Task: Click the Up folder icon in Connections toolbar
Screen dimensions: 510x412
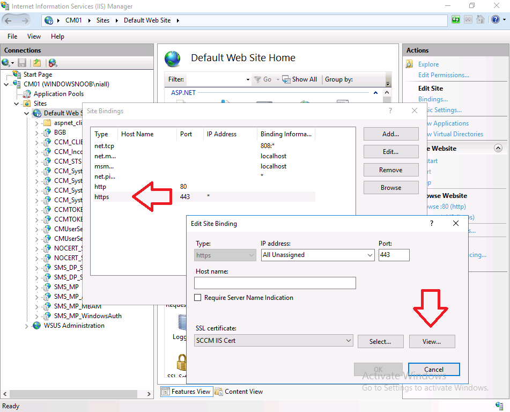Action: tap(37, 63)
